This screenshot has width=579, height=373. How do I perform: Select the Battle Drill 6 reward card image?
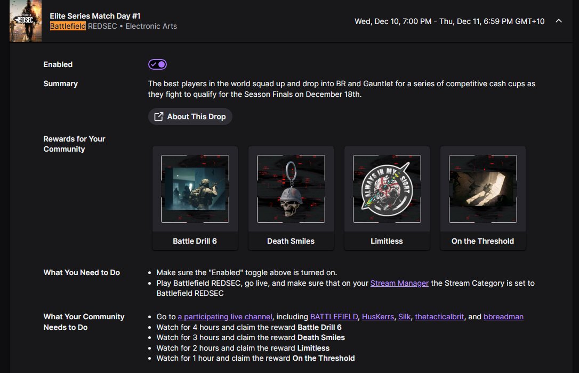pyautogui.click(x=195, y=189)
